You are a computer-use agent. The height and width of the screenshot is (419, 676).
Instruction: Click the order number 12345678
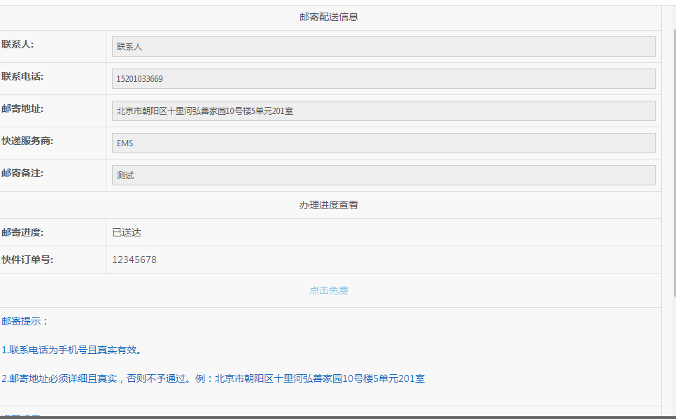pyautogui.click(x=134, y=260)
